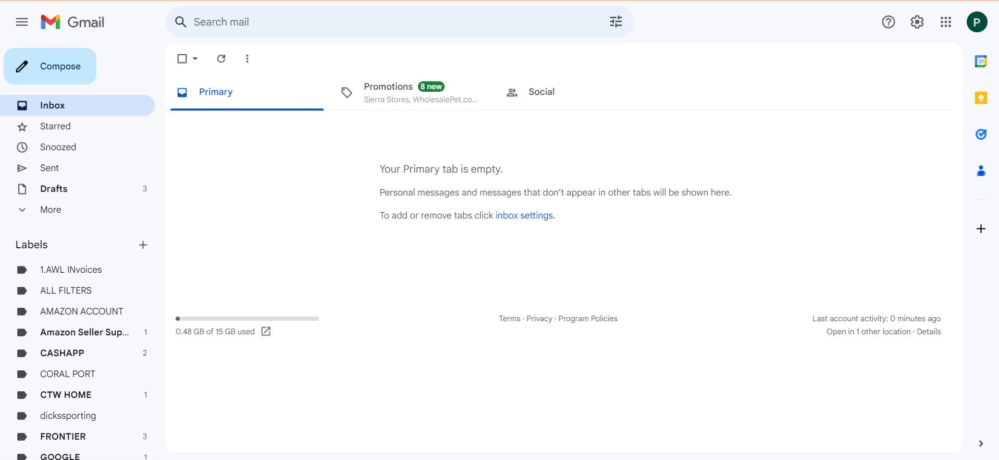Click the Social people icon
Image resolution: width=999 pixels, height=460 pixels.
coord(512,92)
